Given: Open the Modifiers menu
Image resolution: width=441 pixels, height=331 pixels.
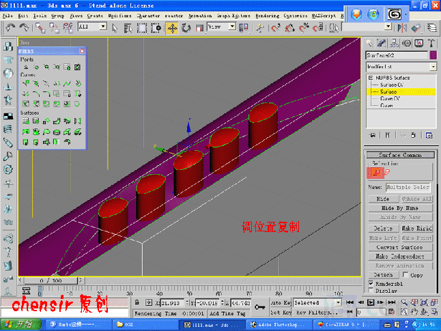Looking at the screenshot, I should point(119,16).
